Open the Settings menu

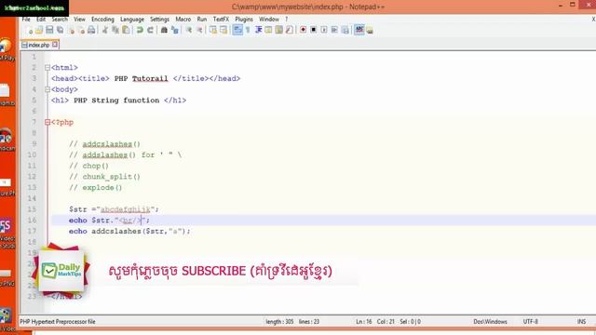159,19
